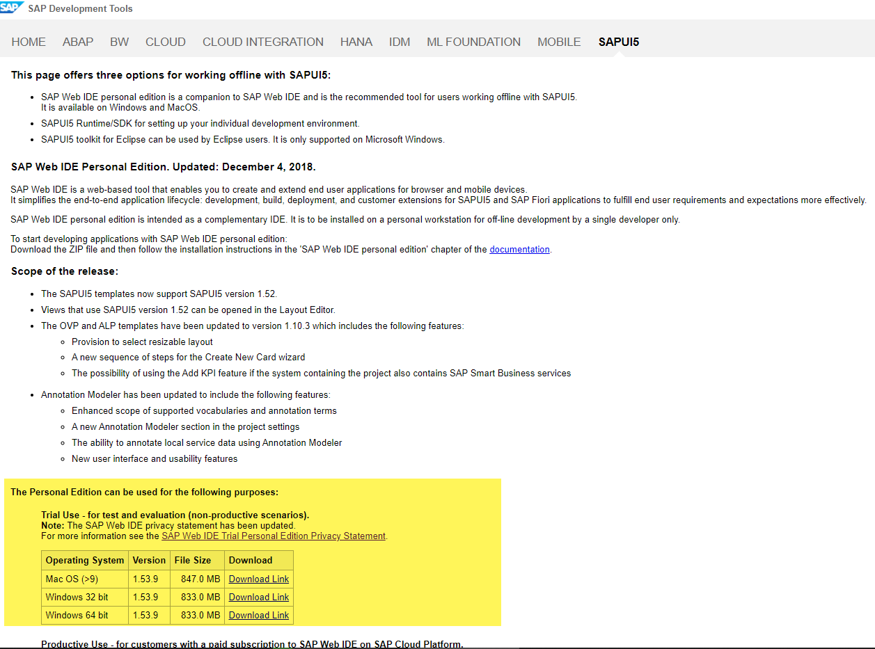The width and height of the screenshot is (875, 649).
Task: Click 'Provision to select resizable layout' bullet
Action: tap(142, 342)
